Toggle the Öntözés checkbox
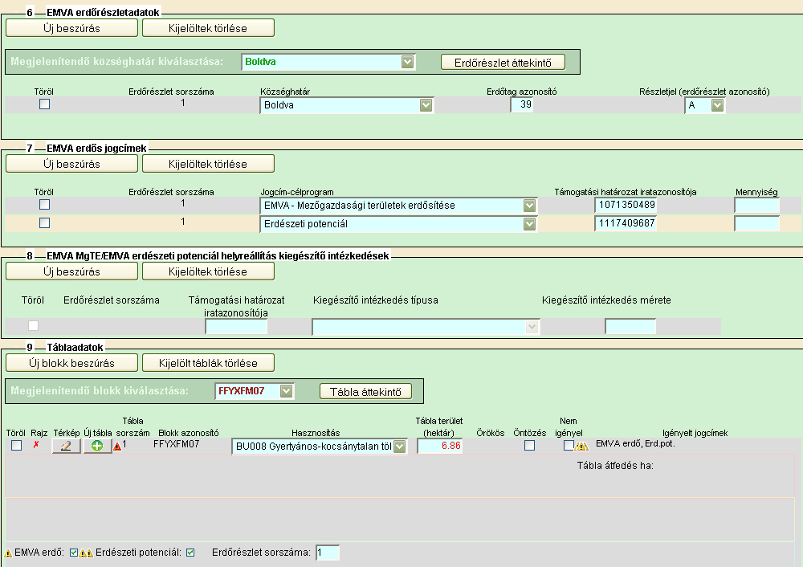 tap(529, 445)
